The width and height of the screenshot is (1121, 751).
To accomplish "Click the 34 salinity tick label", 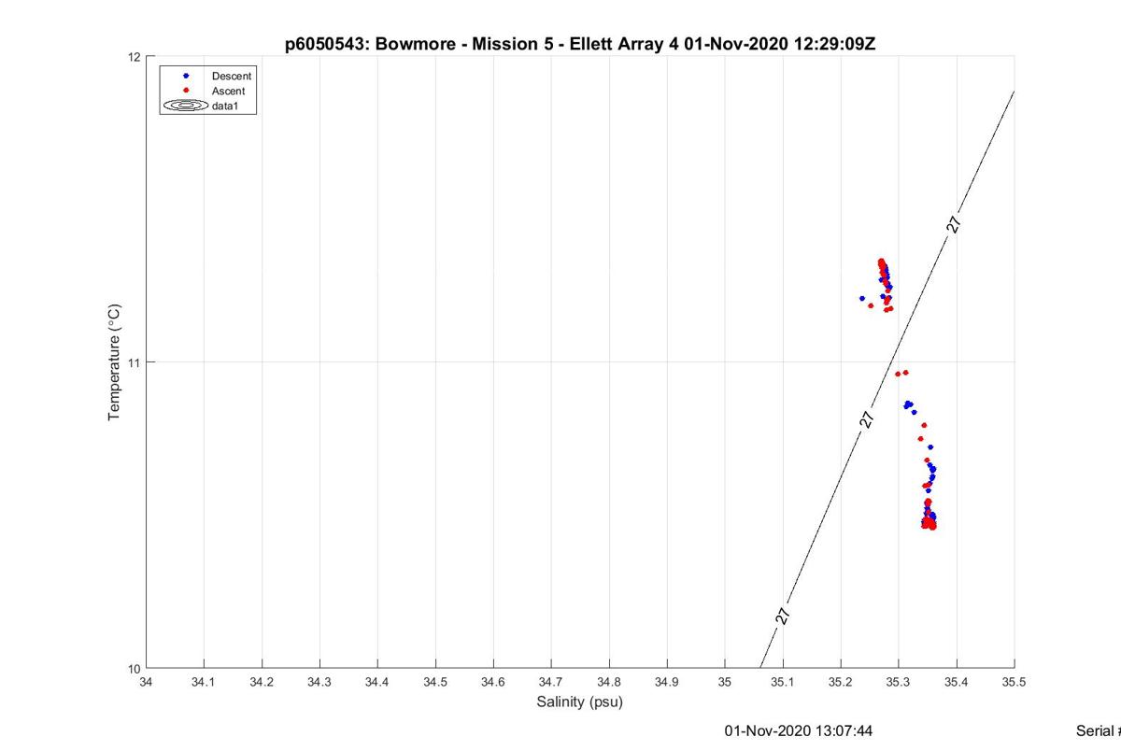I will pyautogui.click(x=146, y=684).
